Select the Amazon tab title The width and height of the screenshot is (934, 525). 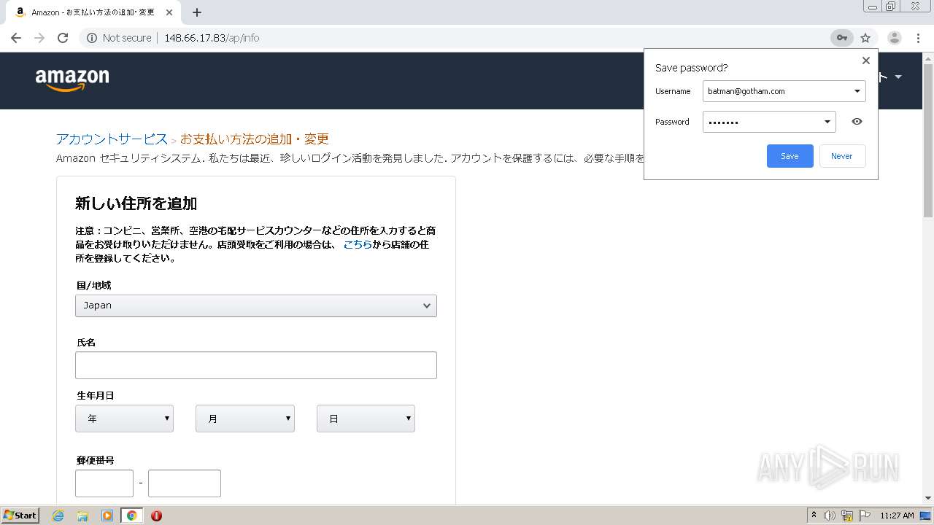pos(93,12)
